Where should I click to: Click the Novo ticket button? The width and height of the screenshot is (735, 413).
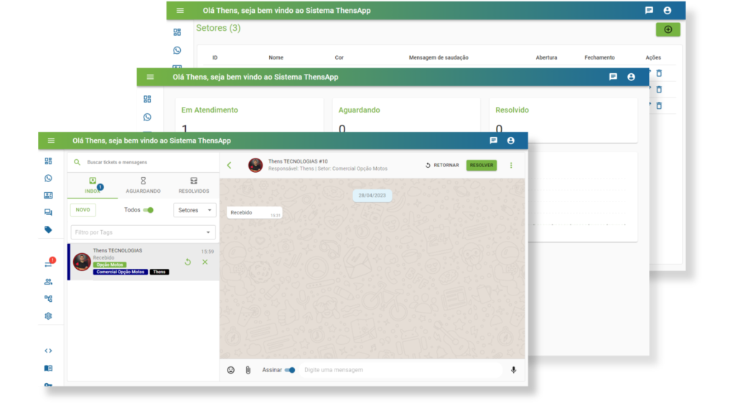tap(83, 210)
